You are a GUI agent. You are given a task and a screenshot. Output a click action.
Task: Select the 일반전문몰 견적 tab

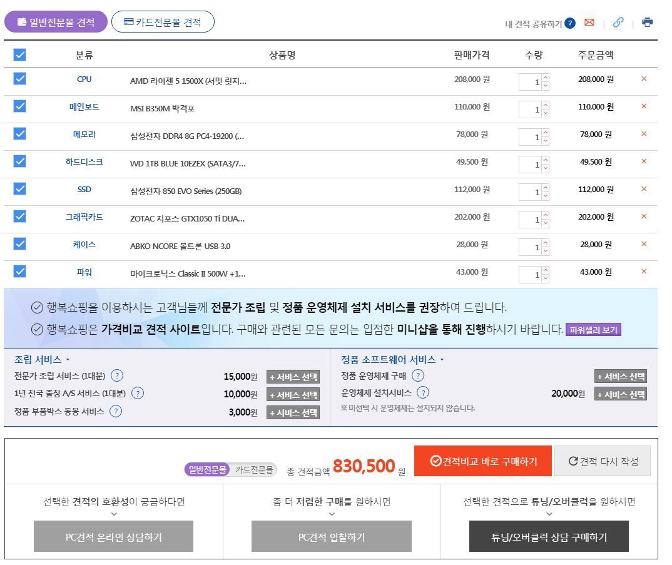[56, 23]
